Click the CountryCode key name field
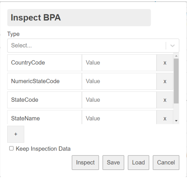The height and width of the screenshot is (179, 187). coord(45,63)
